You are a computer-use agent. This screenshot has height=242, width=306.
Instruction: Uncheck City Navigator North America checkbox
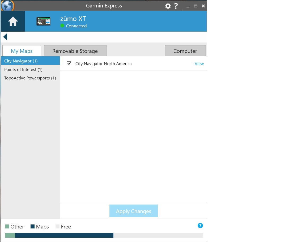[x=69, y=63]
